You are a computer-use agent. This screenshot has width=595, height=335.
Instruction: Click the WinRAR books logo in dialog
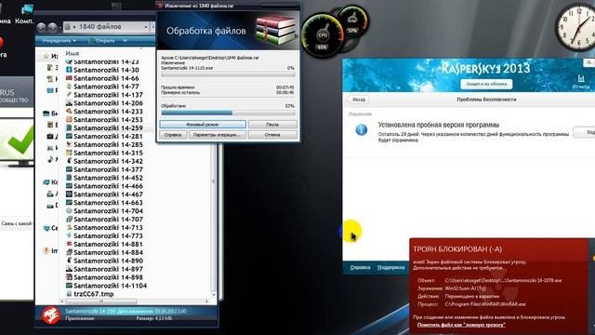pos(275,31)
